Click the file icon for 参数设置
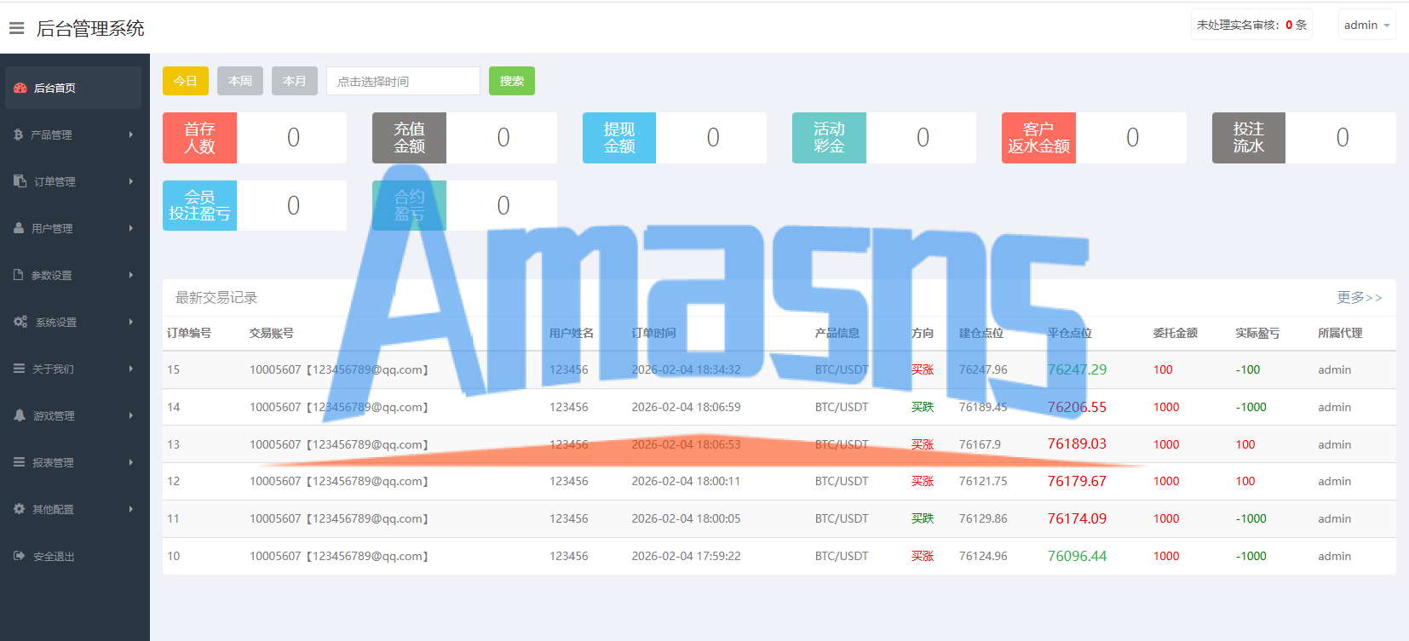1409x641 pixels. pyautogui.click(x=19, y=275)
